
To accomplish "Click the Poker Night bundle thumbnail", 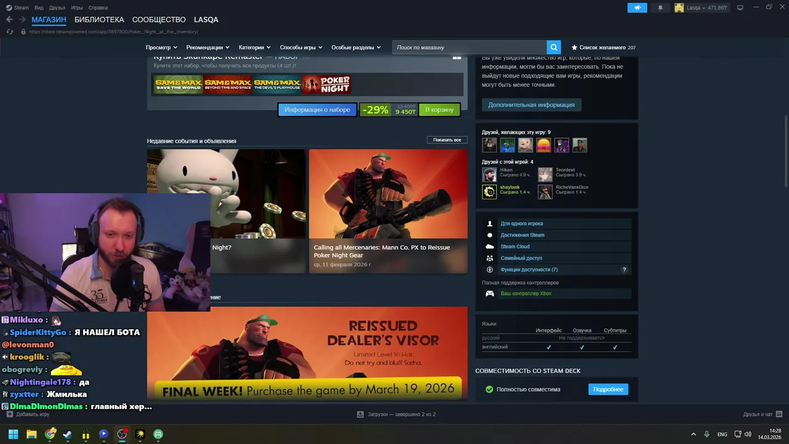I will [327, 84].
